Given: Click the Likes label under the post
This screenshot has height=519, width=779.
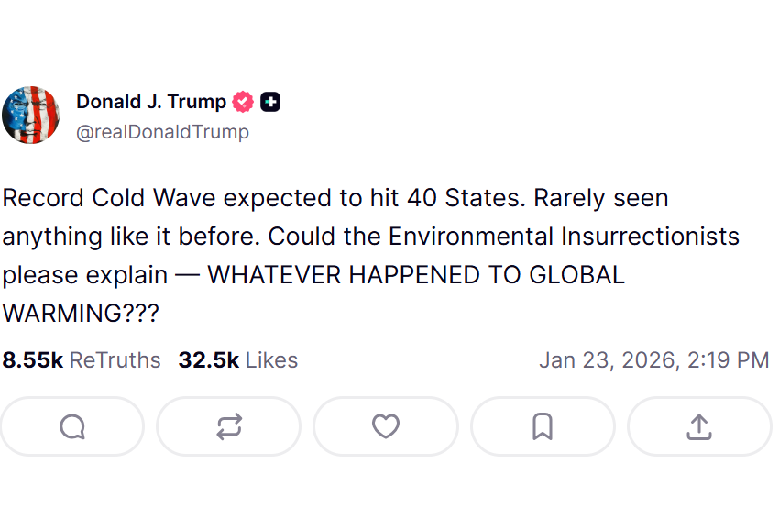Looking at the screenshot, I should click(x=271, y=360).
